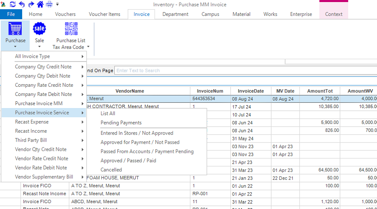Click the Purchase List QR code icon
The width and height of the screenshot is (377, 209).
point(71,29)
